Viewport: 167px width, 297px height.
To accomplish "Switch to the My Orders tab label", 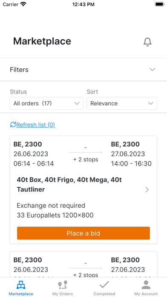I will click(63, 294).
